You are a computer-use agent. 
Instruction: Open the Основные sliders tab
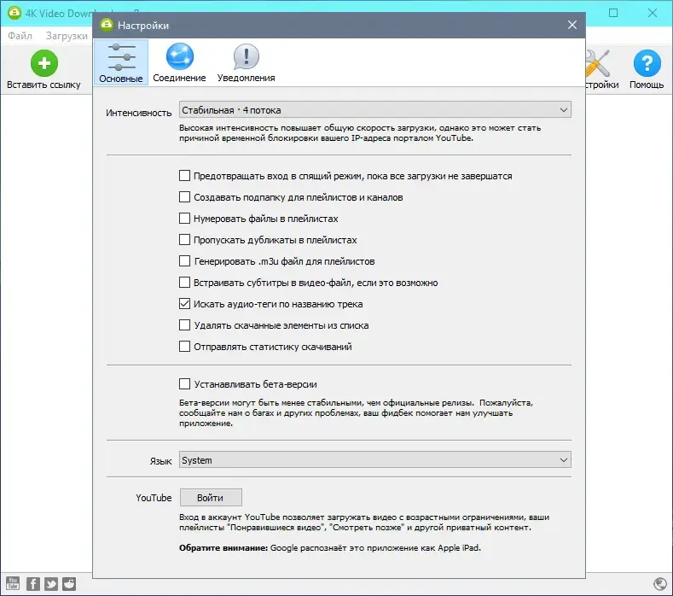point(121,62)
